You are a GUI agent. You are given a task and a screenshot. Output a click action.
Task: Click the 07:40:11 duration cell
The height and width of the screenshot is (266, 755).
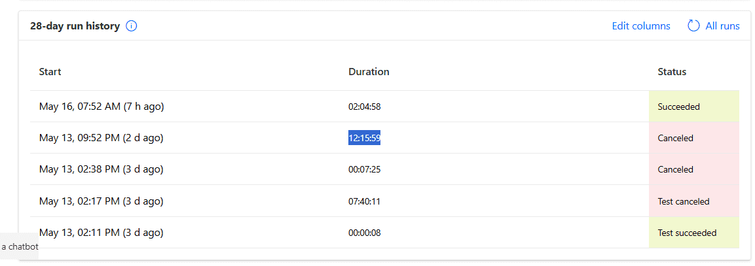click(365, 201)
